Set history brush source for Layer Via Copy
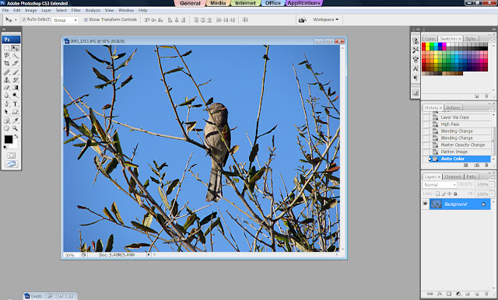Screen dimensions: 498x300 pyautogui.click(x=426, y=117)
